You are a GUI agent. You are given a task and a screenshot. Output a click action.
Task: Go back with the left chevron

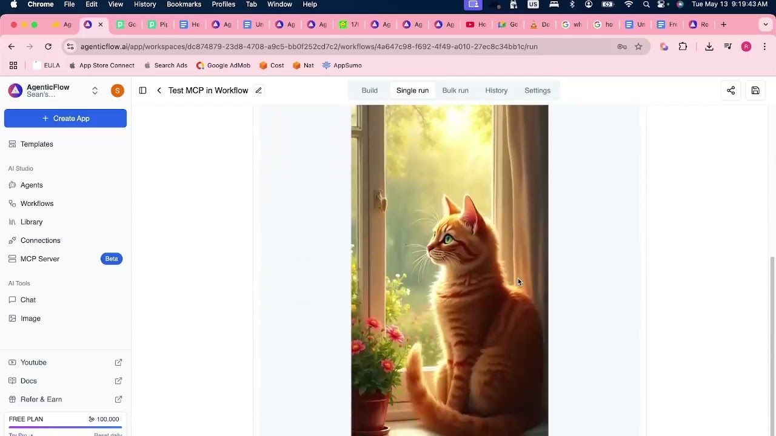coord(159,90)
